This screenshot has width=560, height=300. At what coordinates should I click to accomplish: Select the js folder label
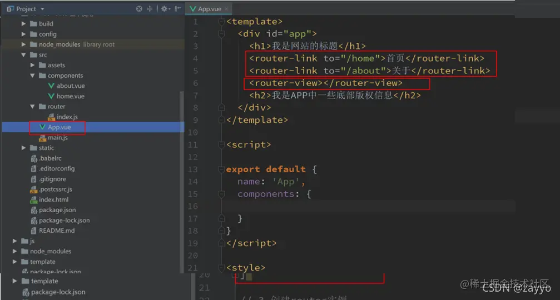click(x=32, y=241)
